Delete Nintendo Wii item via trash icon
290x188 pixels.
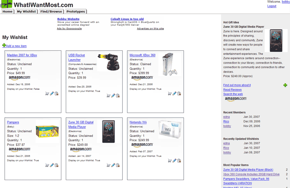click(179, 160)
